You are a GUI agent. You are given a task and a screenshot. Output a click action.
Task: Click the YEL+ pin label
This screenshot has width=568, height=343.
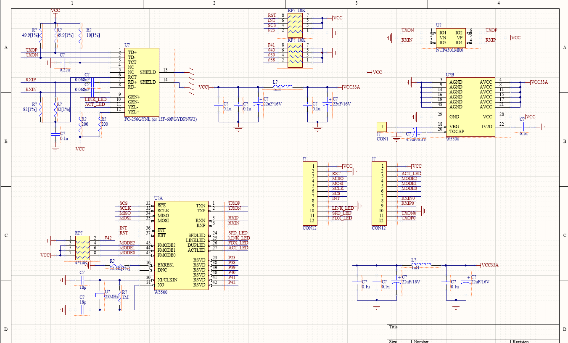coord(133,112)
